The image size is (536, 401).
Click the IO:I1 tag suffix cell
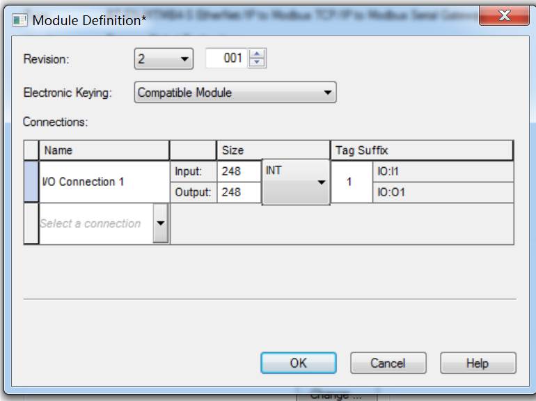(x=443, y=171)
